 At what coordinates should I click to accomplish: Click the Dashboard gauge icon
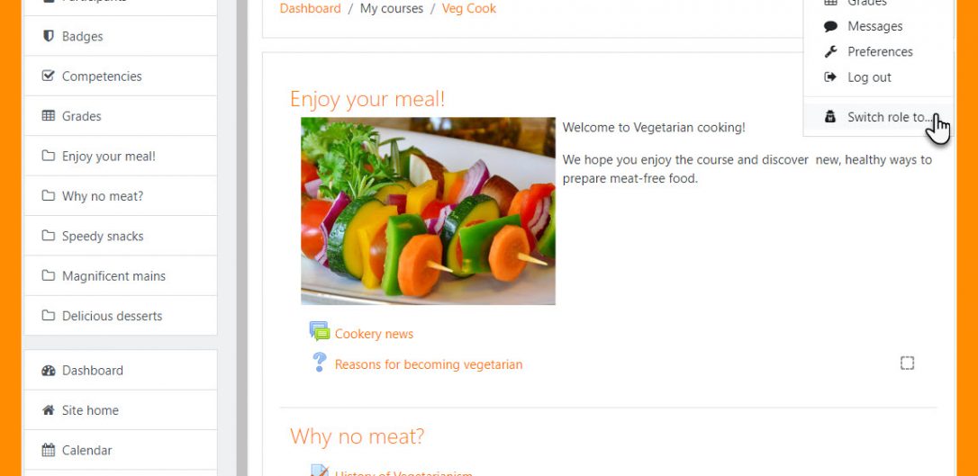(48, 370)
